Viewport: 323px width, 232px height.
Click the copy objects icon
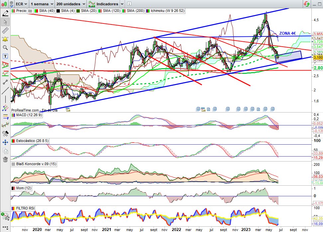click(5, 151)
